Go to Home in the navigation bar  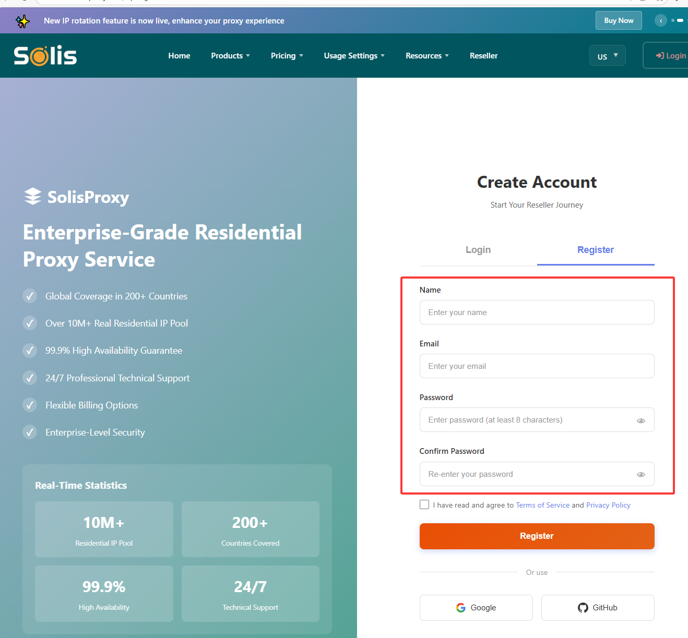(x=179, y=56)
